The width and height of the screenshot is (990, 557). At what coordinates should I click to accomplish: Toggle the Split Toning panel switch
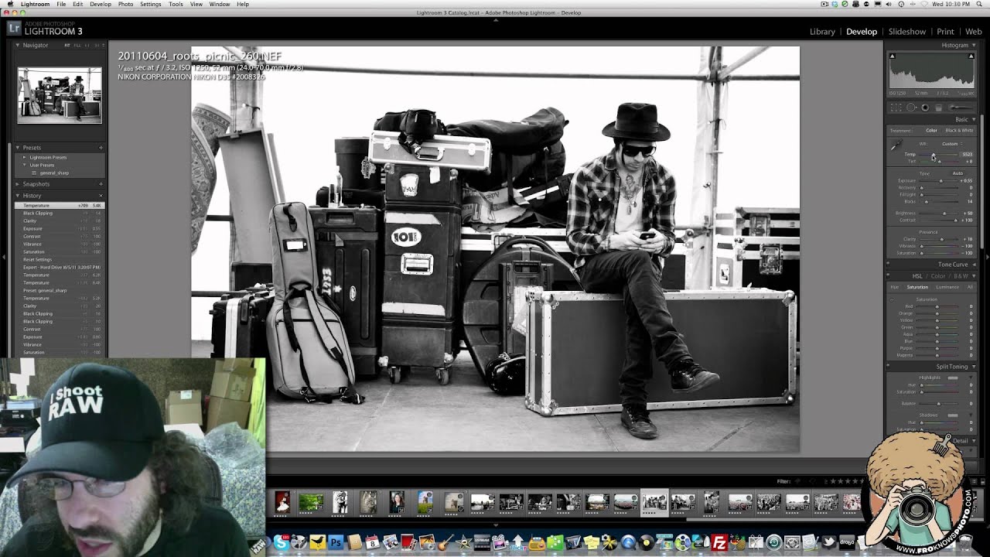889,367
